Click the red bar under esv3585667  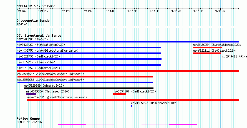click(x=85, y=77)
